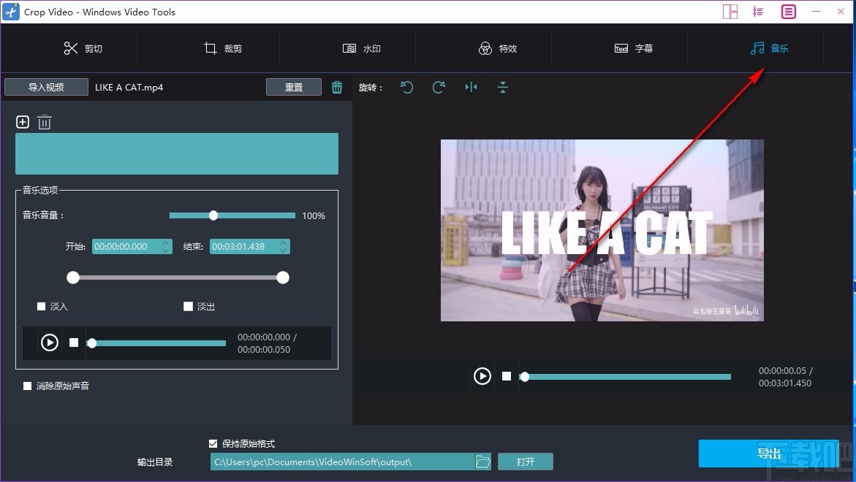Viewport: 856px width, 482px height.
Task: Switch to the 特效 effects tab
Action: [x=498, y=48]
